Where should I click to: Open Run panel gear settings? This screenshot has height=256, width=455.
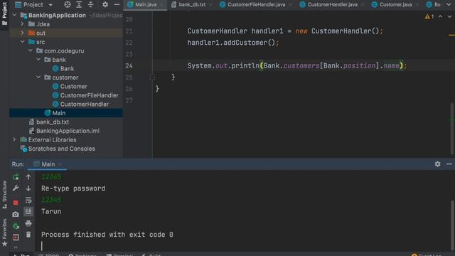[x=438, y=164]
